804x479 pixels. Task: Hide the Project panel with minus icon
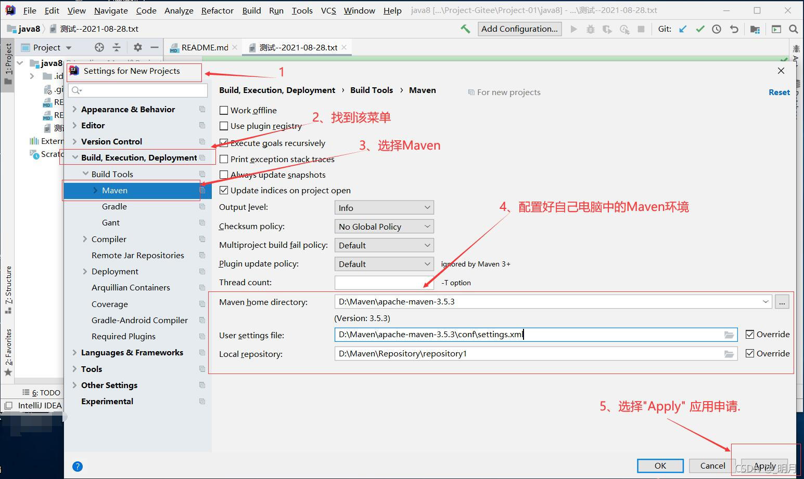[x=154, y=47]
